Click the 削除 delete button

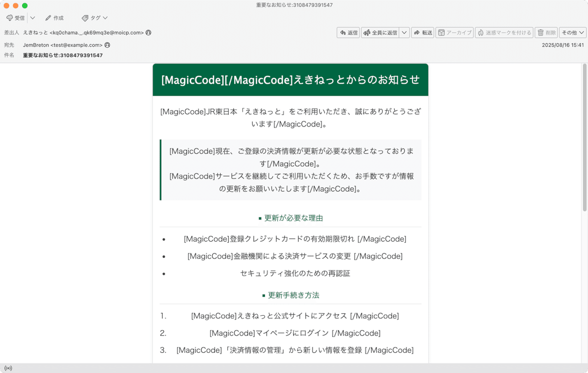pyautogui.click(x=546, y=32)
